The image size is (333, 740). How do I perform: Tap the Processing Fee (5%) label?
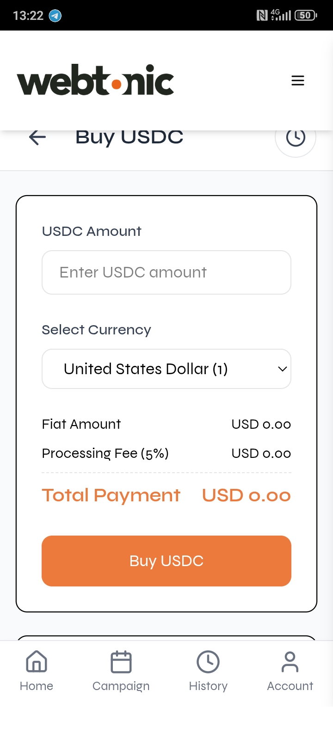tap(105, 453)
